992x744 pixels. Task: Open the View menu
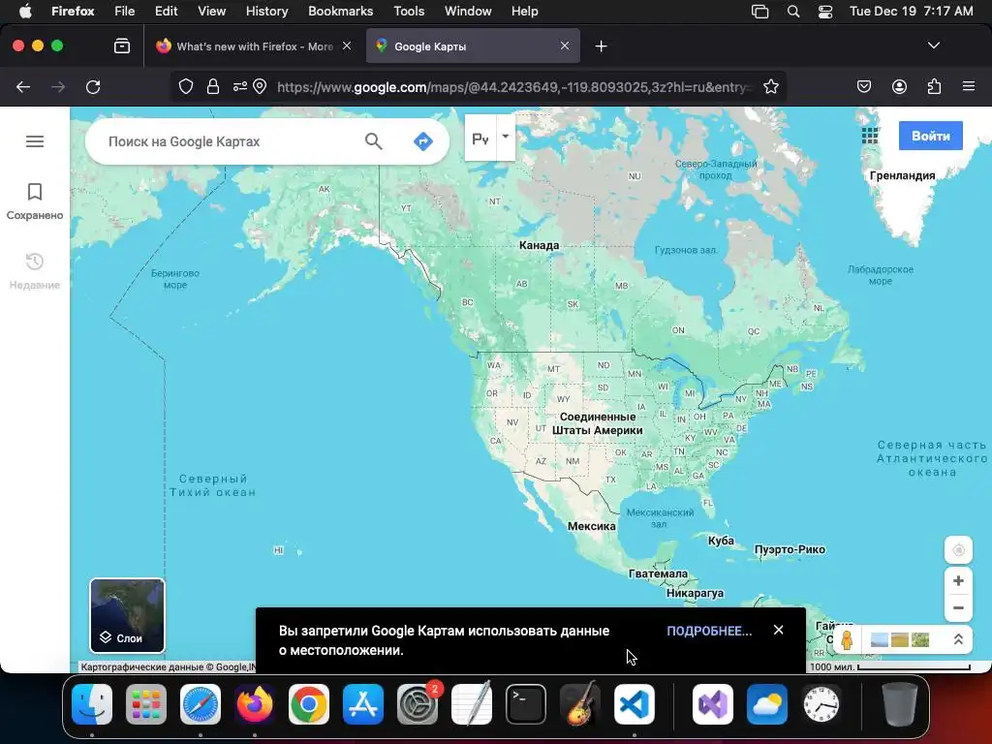pos(211,12)
